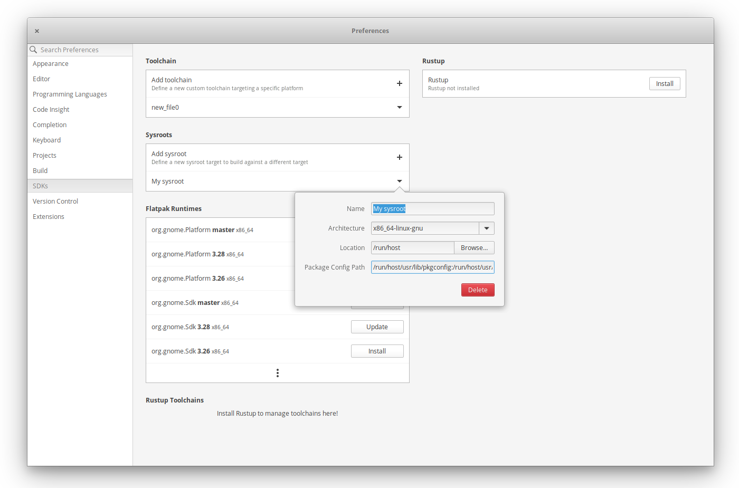Click the plus icon for Add sysroot

point(400,157)
